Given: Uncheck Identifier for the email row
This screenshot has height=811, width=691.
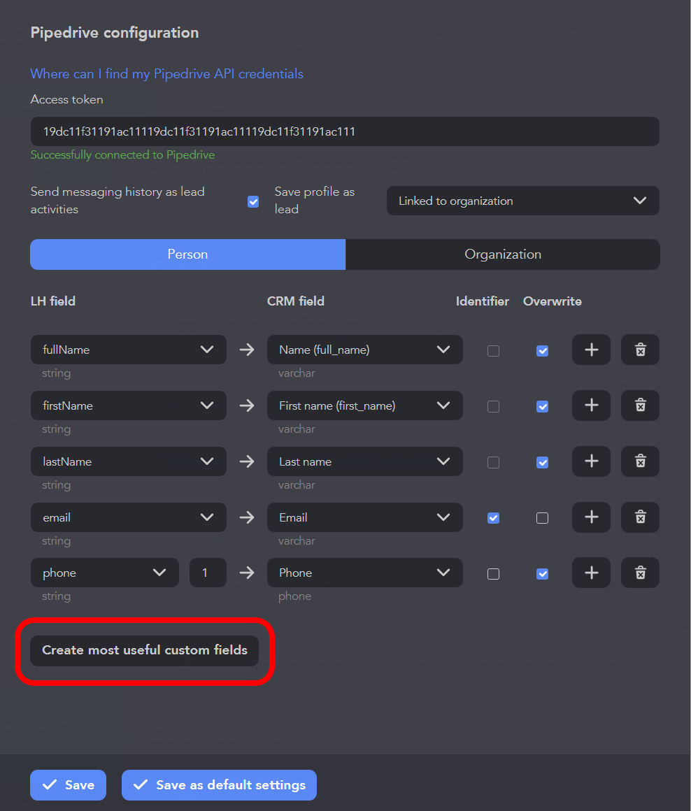Looking at the screenshot, I should pyautogui.click(x=494, y=518).
